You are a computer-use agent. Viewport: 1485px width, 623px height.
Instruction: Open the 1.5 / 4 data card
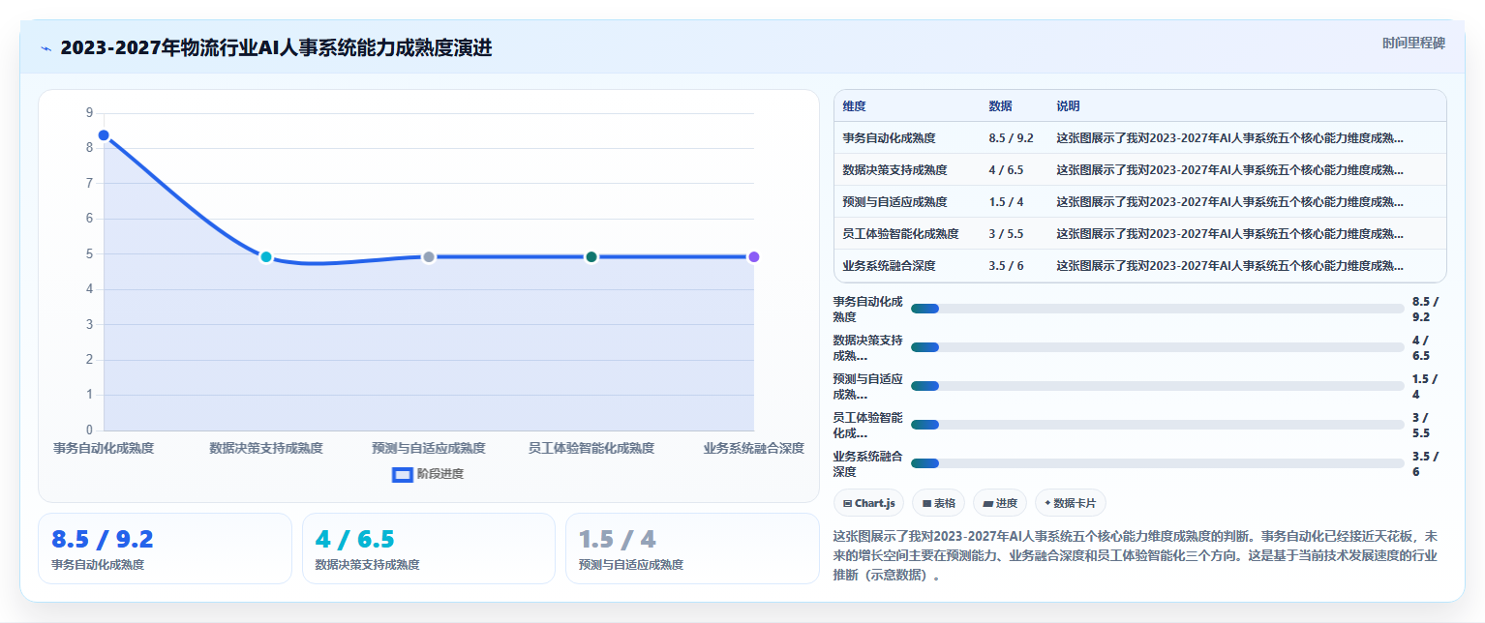click(692, 549)
